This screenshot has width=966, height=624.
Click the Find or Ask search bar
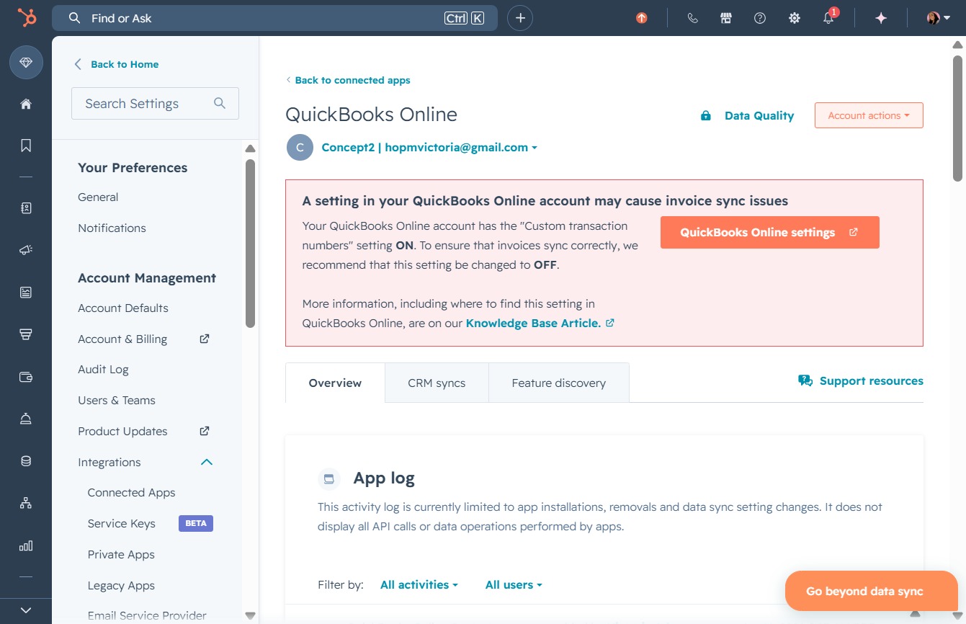[274, 18]
